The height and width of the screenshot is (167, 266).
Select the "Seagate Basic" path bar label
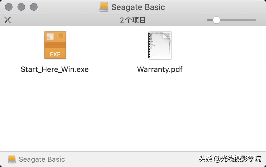(42, 159)
